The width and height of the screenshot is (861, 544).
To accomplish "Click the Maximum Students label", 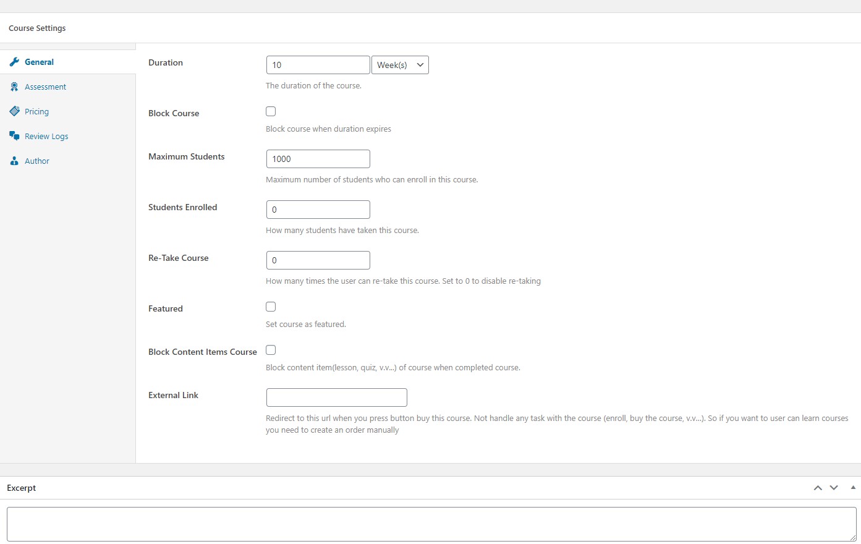I will [187, 156].
